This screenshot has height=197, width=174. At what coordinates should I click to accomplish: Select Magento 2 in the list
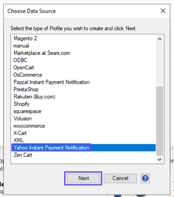25,38
